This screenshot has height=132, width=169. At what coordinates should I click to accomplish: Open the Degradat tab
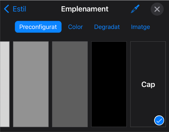(107, 27)
